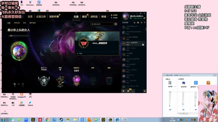Click the ranked crest emblem
The height and width of the screenshot is (122, 218).
[44, 81]
